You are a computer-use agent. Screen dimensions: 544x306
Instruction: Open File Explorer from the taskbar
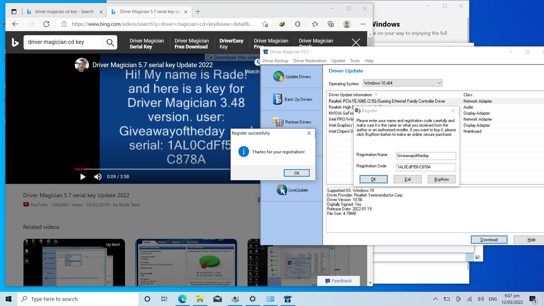point(200,299)
